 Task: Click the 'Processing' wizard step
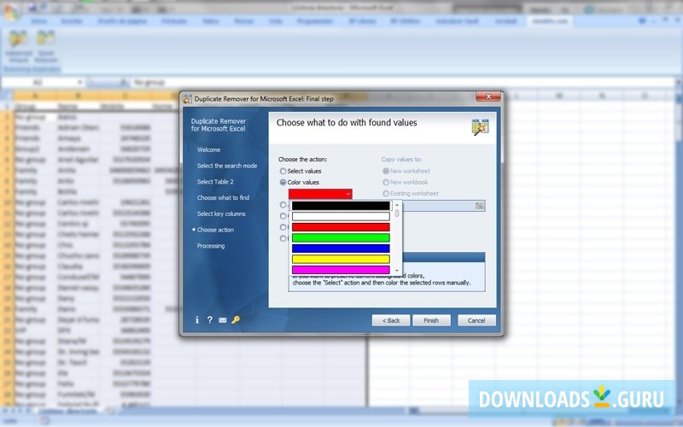tap(211, 246)
